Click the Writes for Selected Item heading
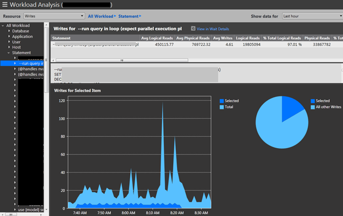This screenshot has width=343, height=216. [x=78, y=90]
